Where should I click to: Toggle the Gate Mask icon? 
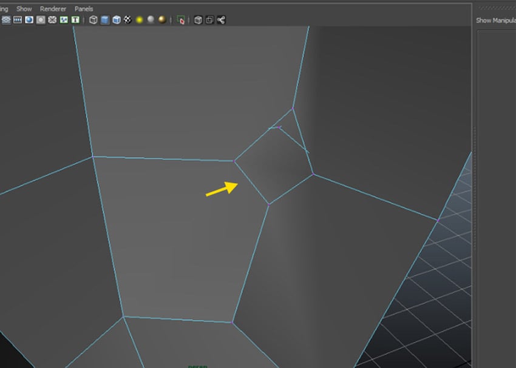tap(41, 20)
